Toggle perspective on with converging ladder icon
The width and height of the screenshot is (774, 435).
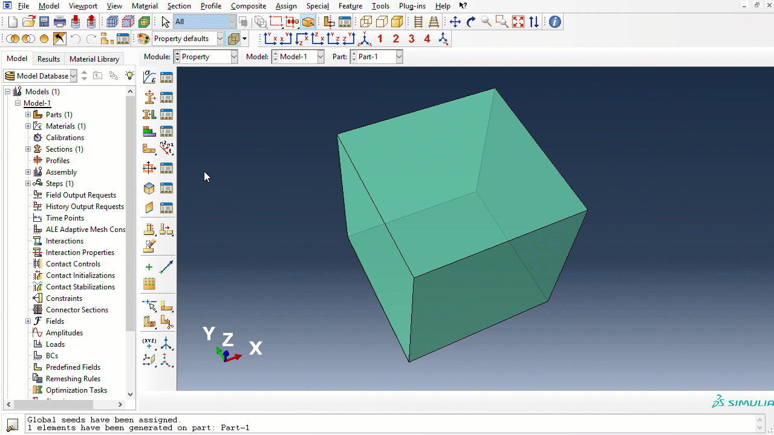tap(434, 22)
